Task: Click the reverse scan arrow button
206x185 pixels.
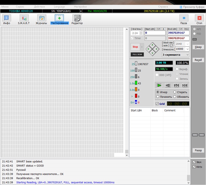Action: pos(168,85)
